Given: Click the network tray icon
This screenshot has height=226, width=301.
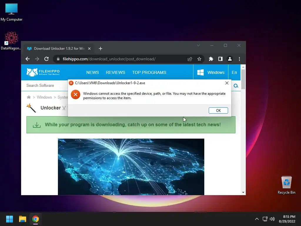Looking at the screenshot, I should pyautogui.click(x=265, y=219).
